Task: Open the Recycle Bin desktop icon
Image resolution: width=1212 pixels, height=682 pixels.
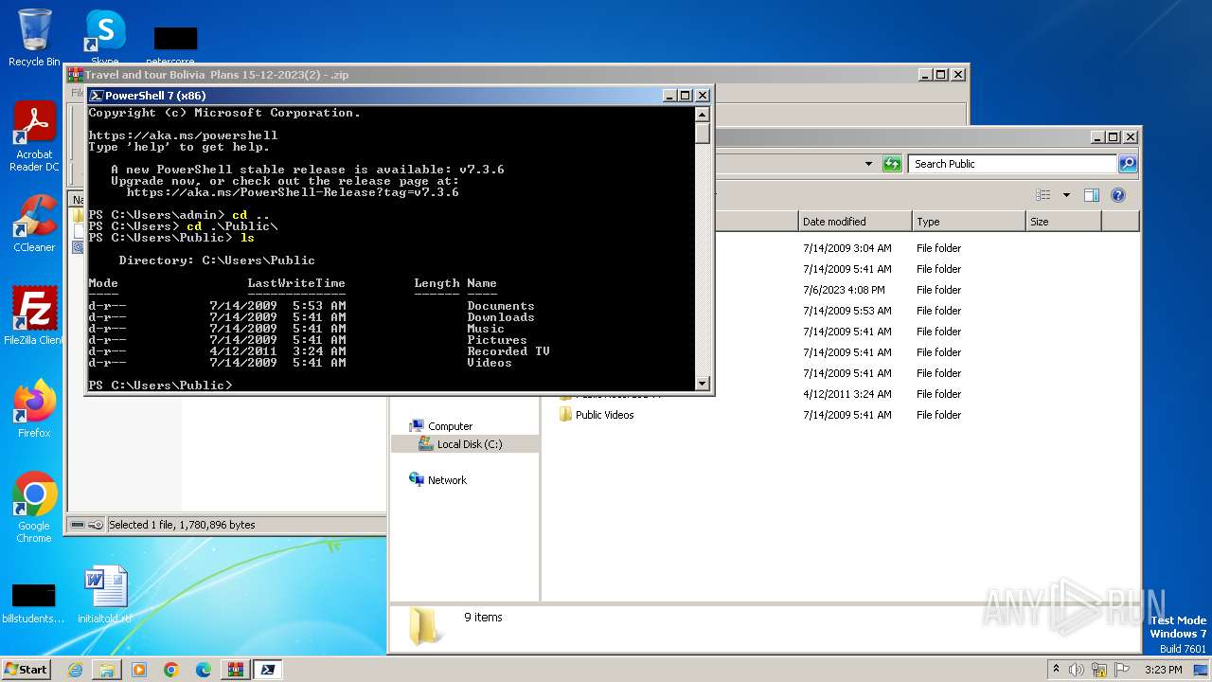Action: [34, 38]
